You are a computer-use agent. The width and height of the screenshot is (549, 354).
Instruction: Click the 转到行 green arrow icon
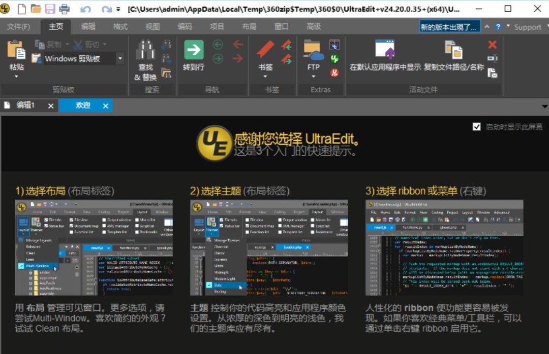(193, 49)
